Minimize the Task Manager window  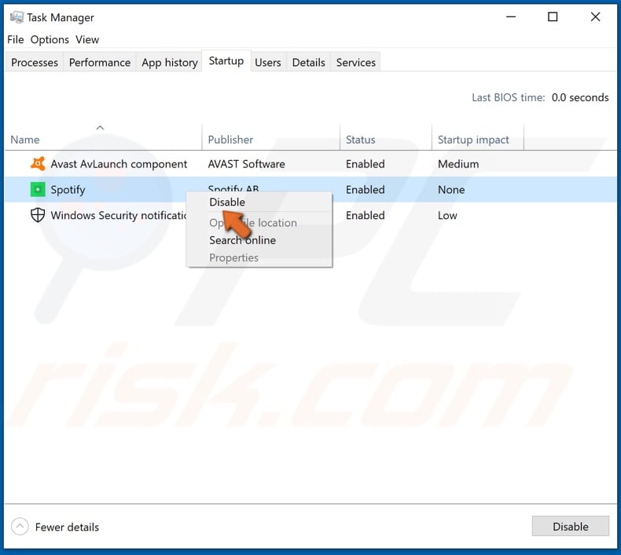pos(511,17)
